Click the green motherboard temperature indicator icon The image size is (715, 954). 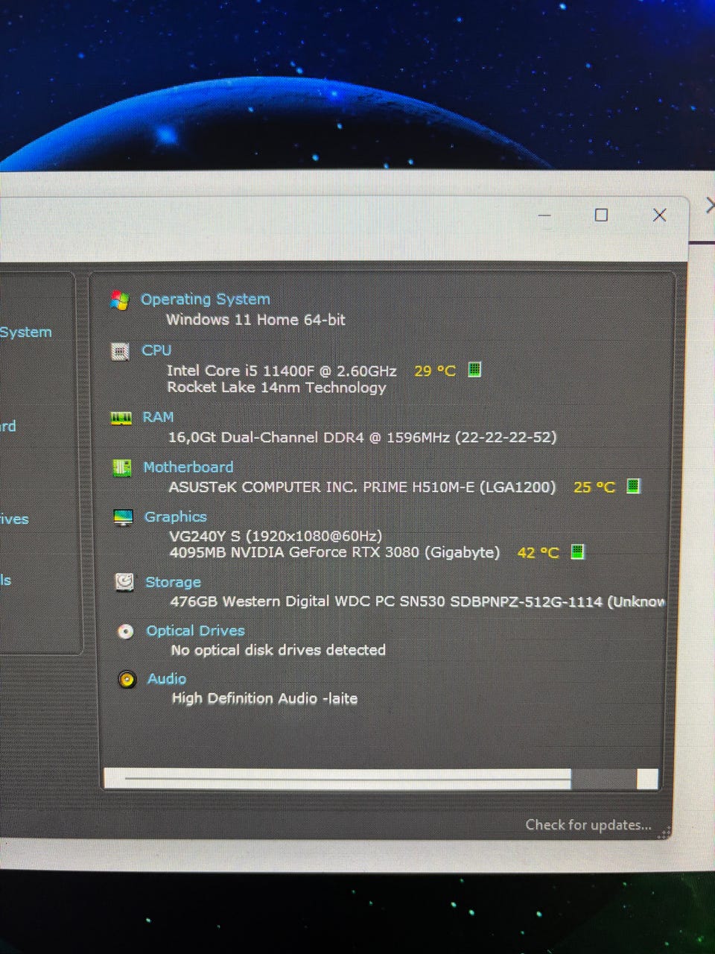pyautogui.click(x=633, y=486)
